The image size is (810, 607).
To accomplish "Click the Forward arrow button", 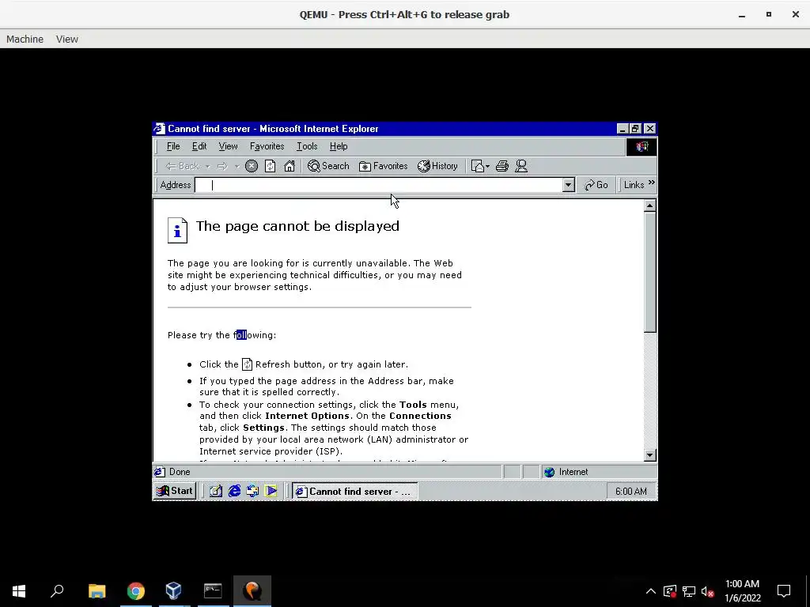I will pyautogui.click(x=222, y=166).
